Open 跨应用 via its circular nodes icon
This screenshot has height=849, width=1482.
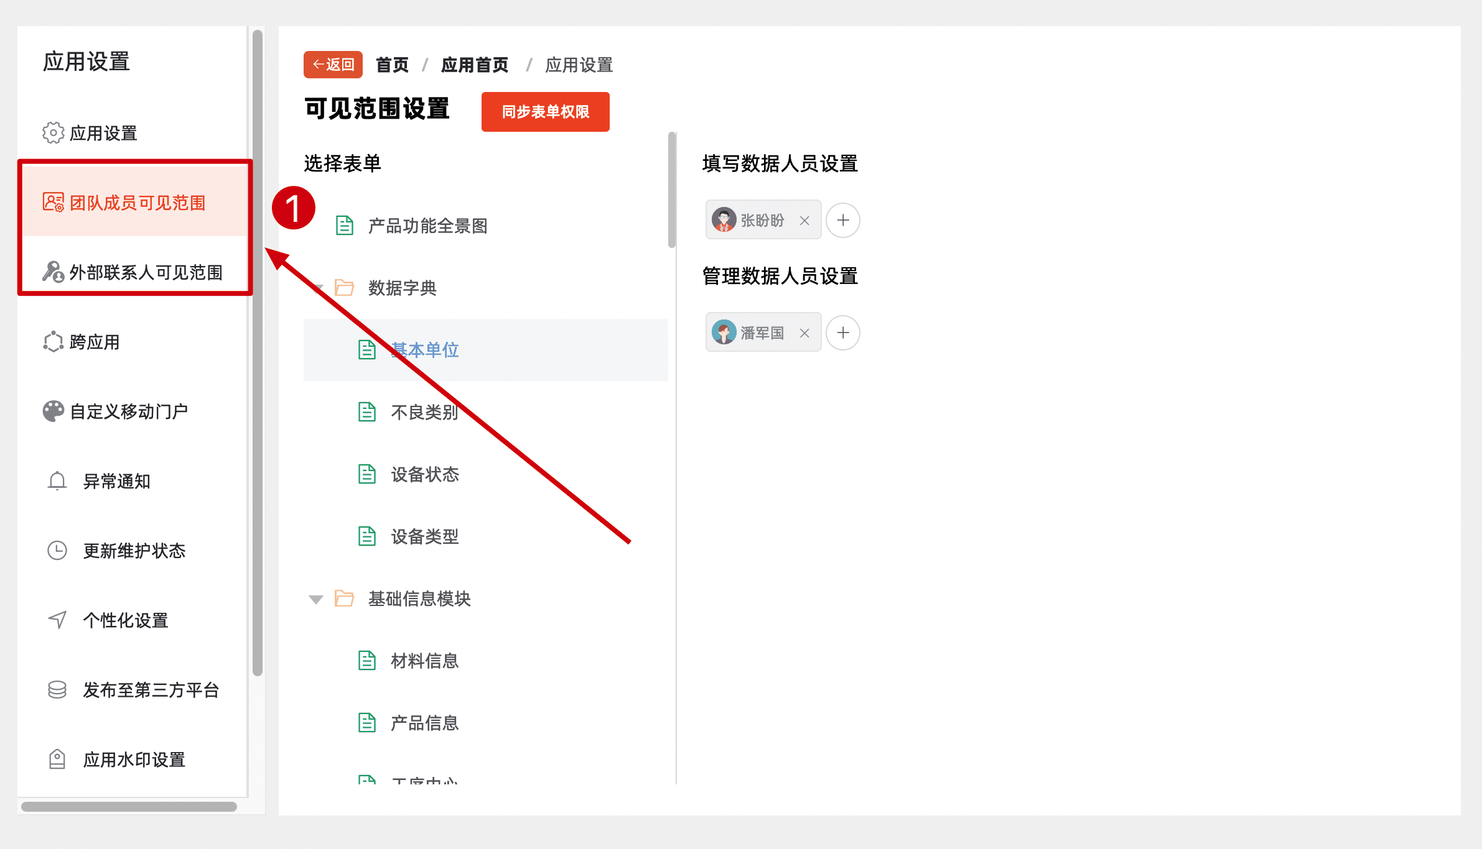coord(53,342)
